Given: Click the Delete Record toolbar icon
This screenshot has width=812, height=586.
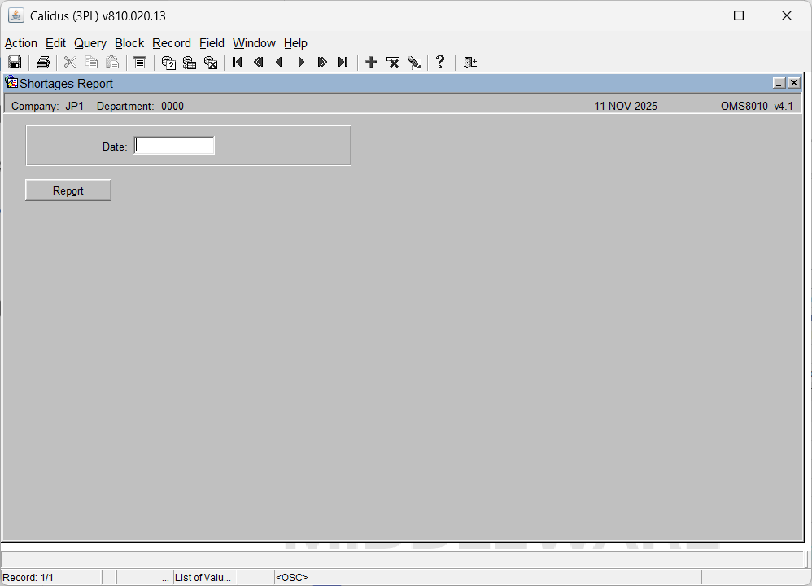Looking at the screenshot, I should coord(393,63).
